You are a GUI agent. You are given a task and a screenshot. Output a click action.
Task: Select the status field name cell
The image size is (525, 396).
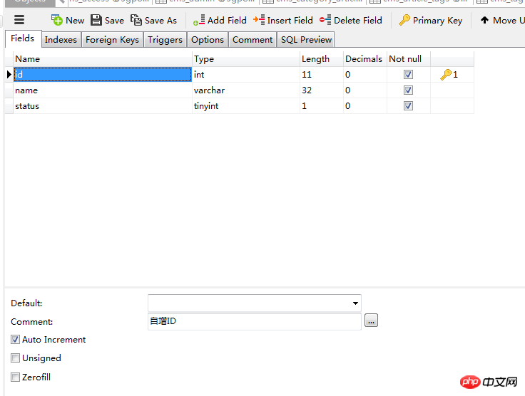click(x=103, y=105)
